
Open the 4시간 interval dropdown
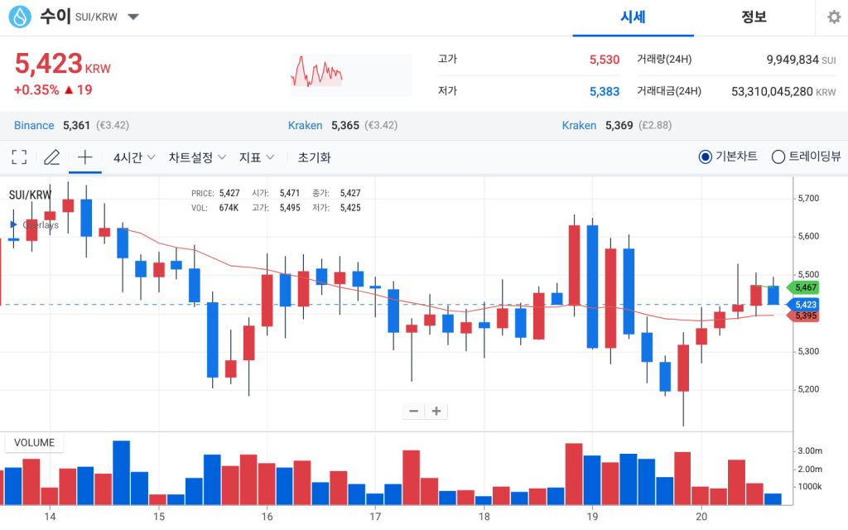tap(134, 157)
